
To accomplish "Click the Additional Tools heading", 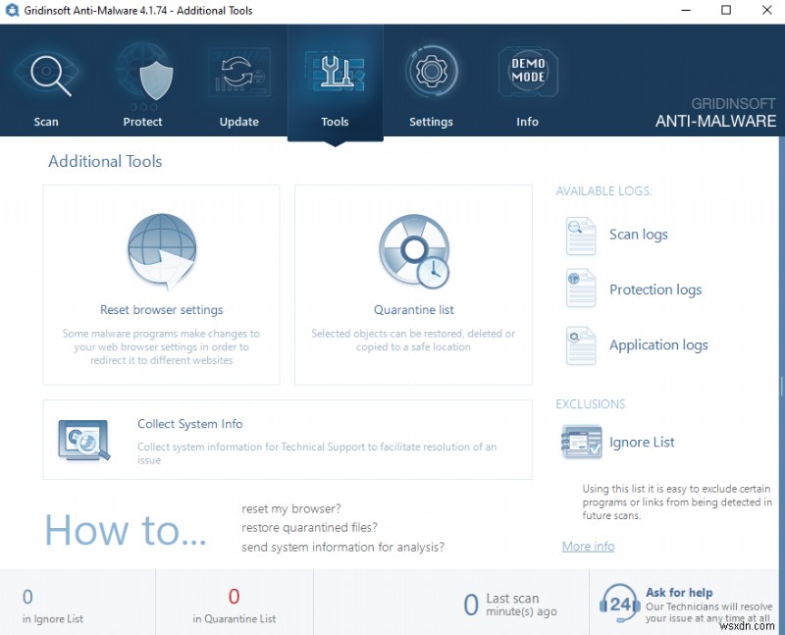I will 105,161.
